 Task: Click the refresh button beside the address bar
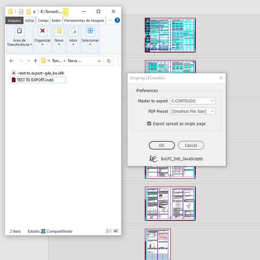[x=109, y=61]
